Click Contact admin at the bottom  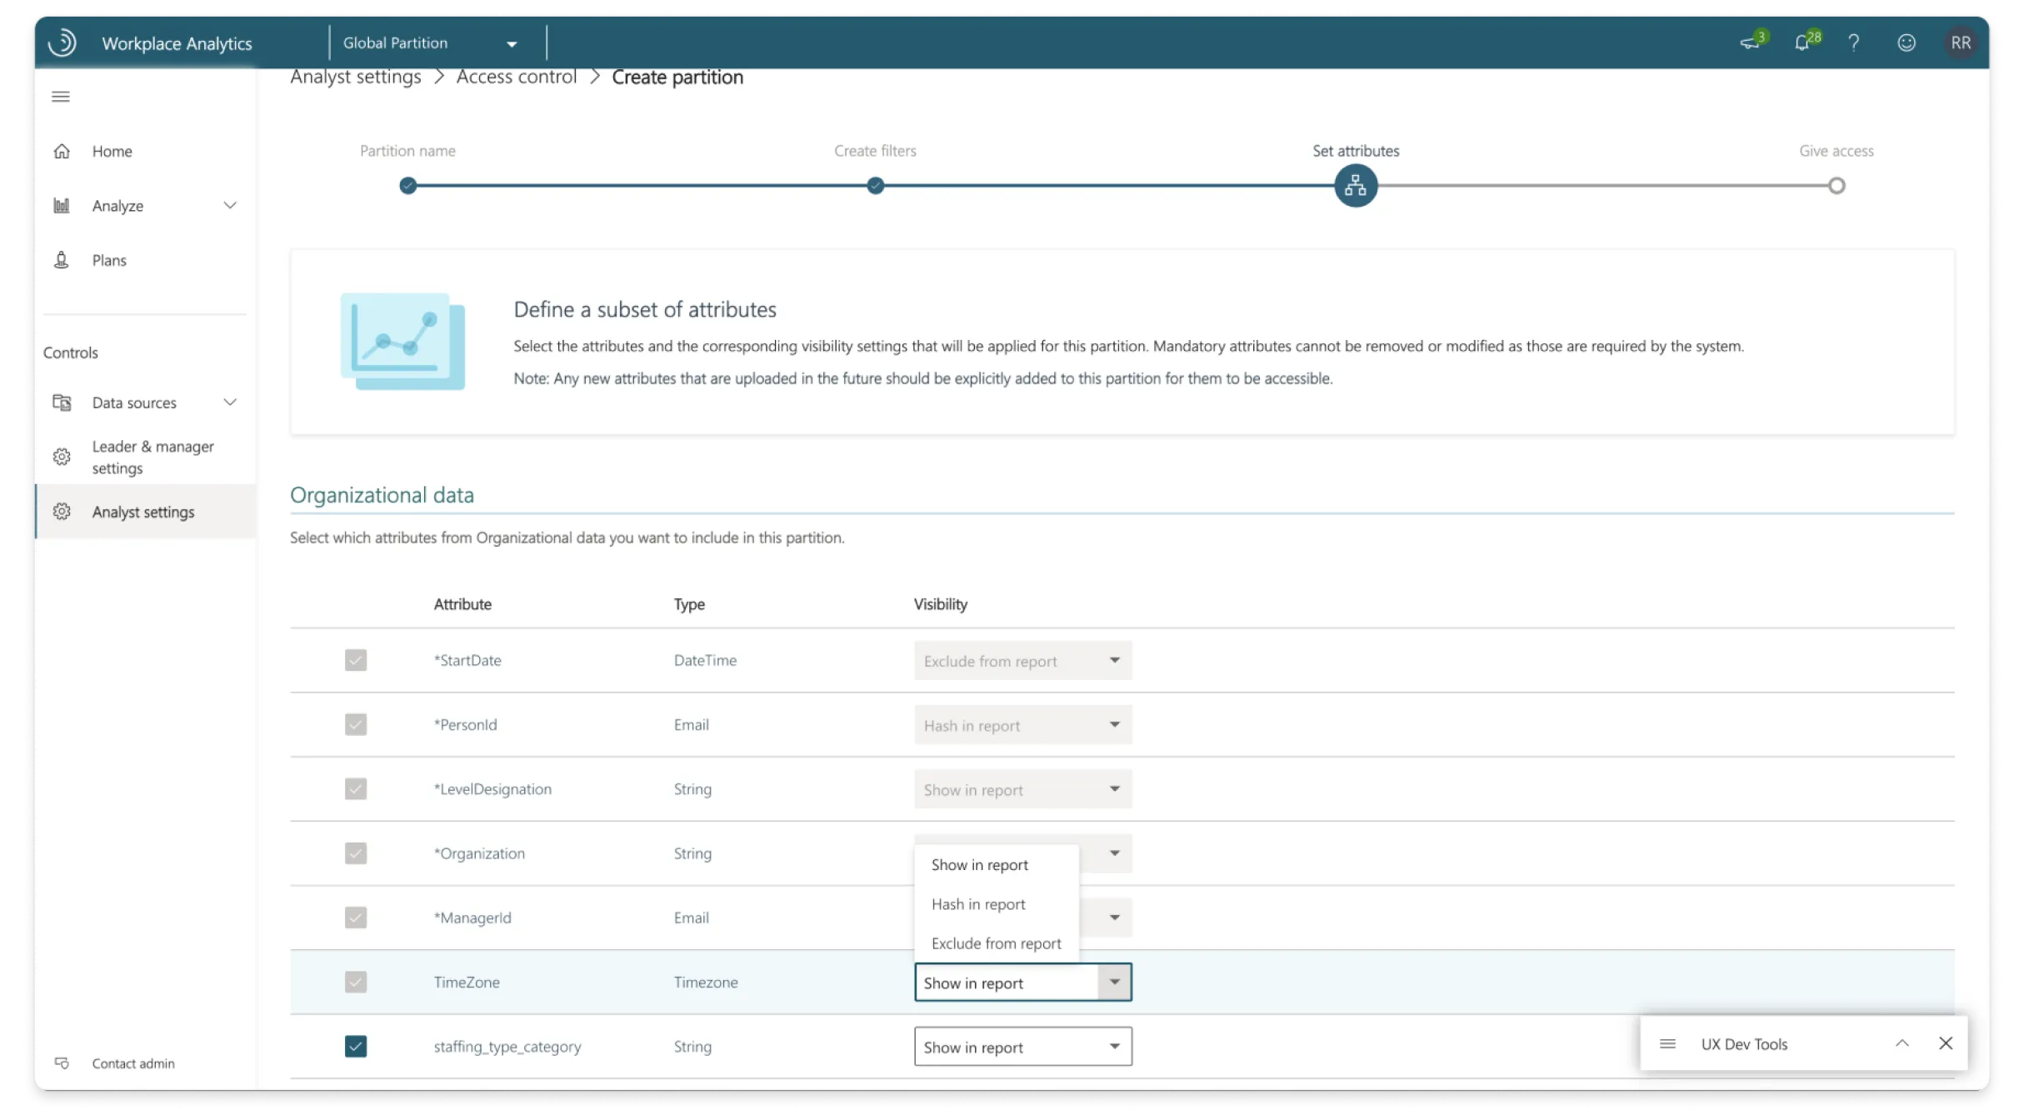(132, 1063)
